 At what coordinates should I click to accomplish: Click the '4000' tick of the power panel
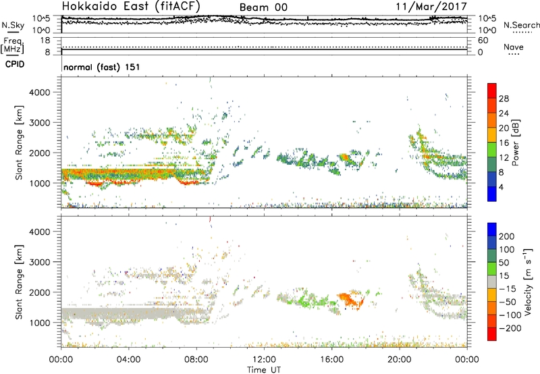click(x=39, y=92)
